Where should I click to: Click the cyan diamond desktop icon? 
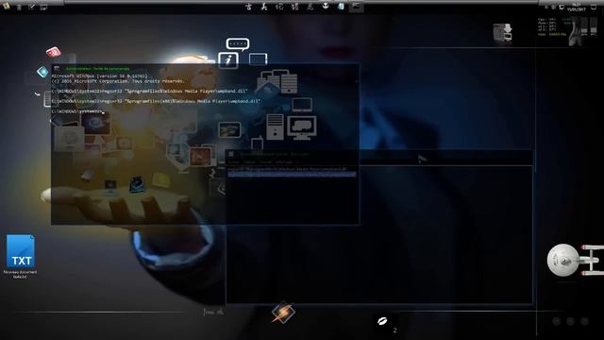42,72
